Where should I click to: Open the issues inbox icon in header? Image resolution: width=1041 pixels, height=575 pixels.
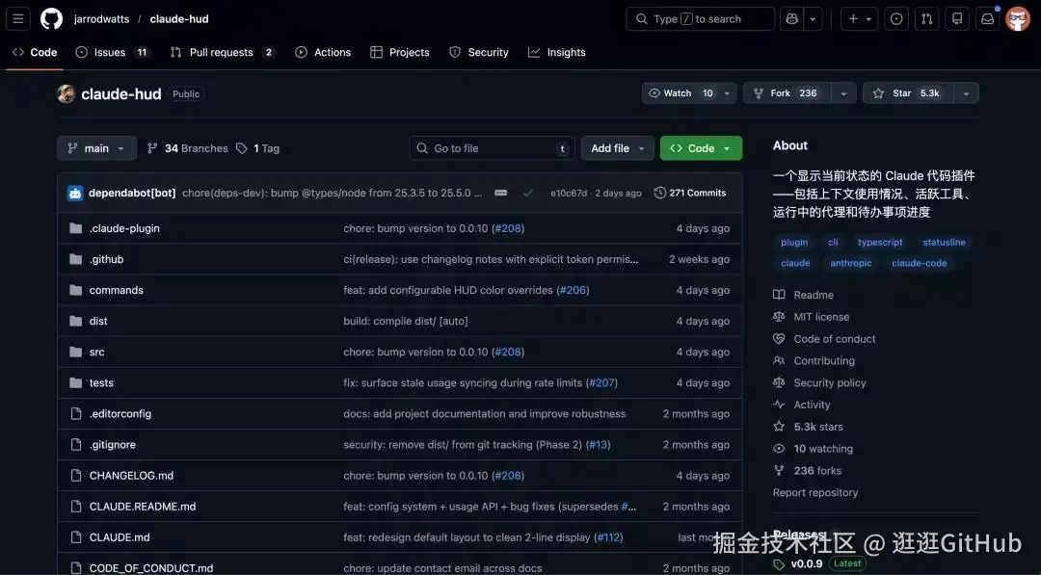point(896,18)
